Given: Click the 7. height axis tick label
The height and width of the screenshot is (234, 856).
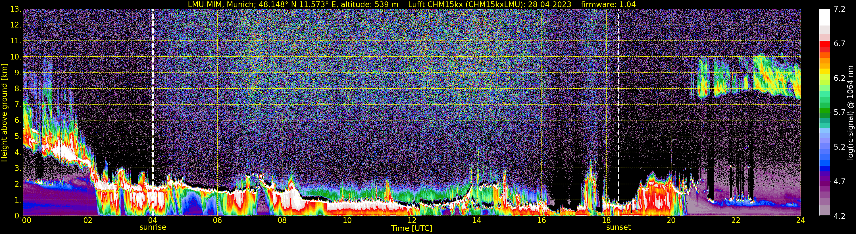Looking at the screenshot, I should pyautogui.click(x=18, y=105).
